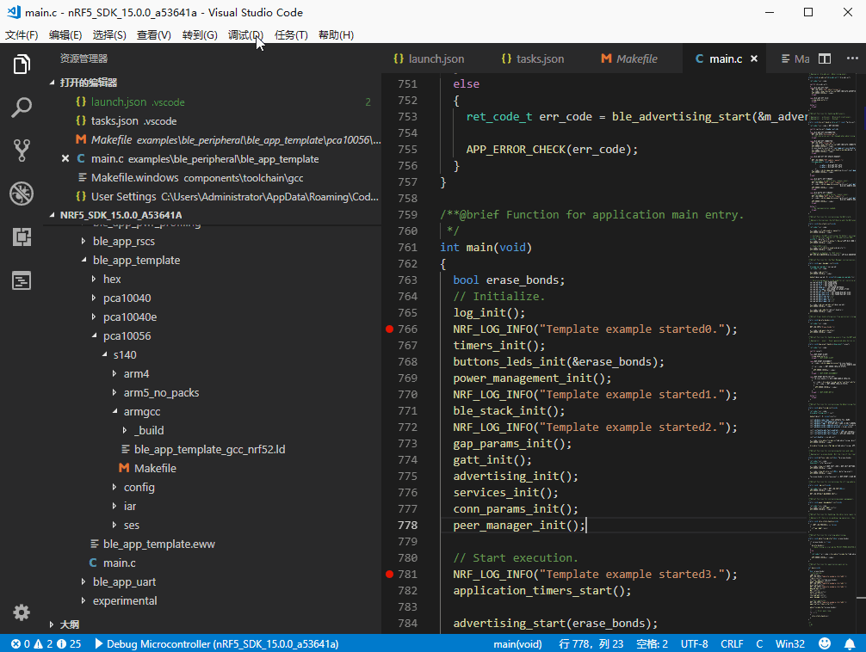Click the C file icon next to main.c in tree
866x652 pixels.
93,563
